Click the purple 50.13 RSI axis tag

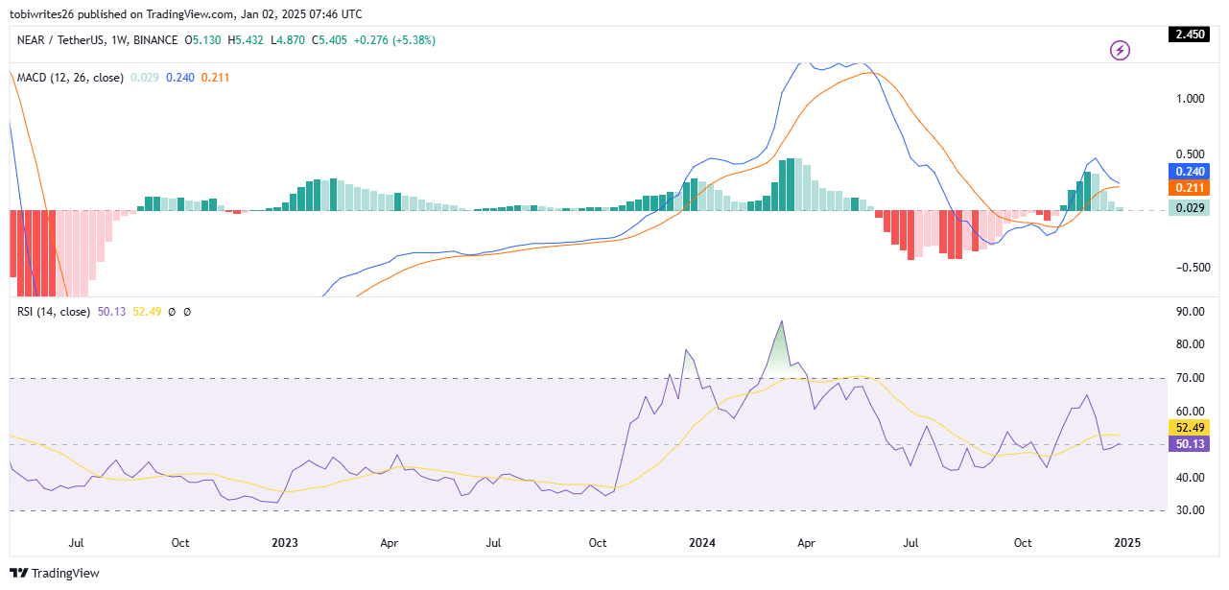coord(1189,443)
